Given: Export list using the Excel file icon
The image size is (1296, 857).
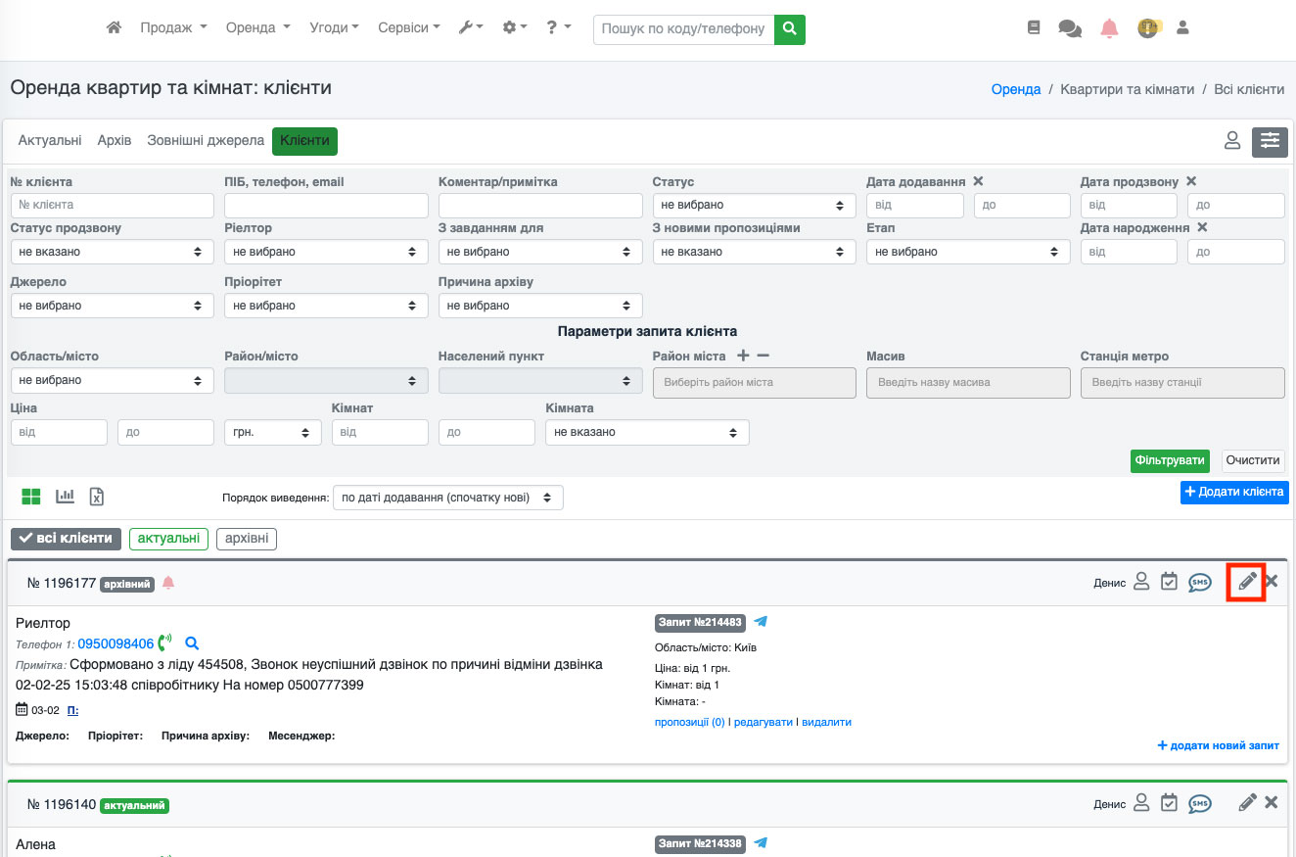Looking at the screenshot, I should pyautogui.click(x=97, y=497).
